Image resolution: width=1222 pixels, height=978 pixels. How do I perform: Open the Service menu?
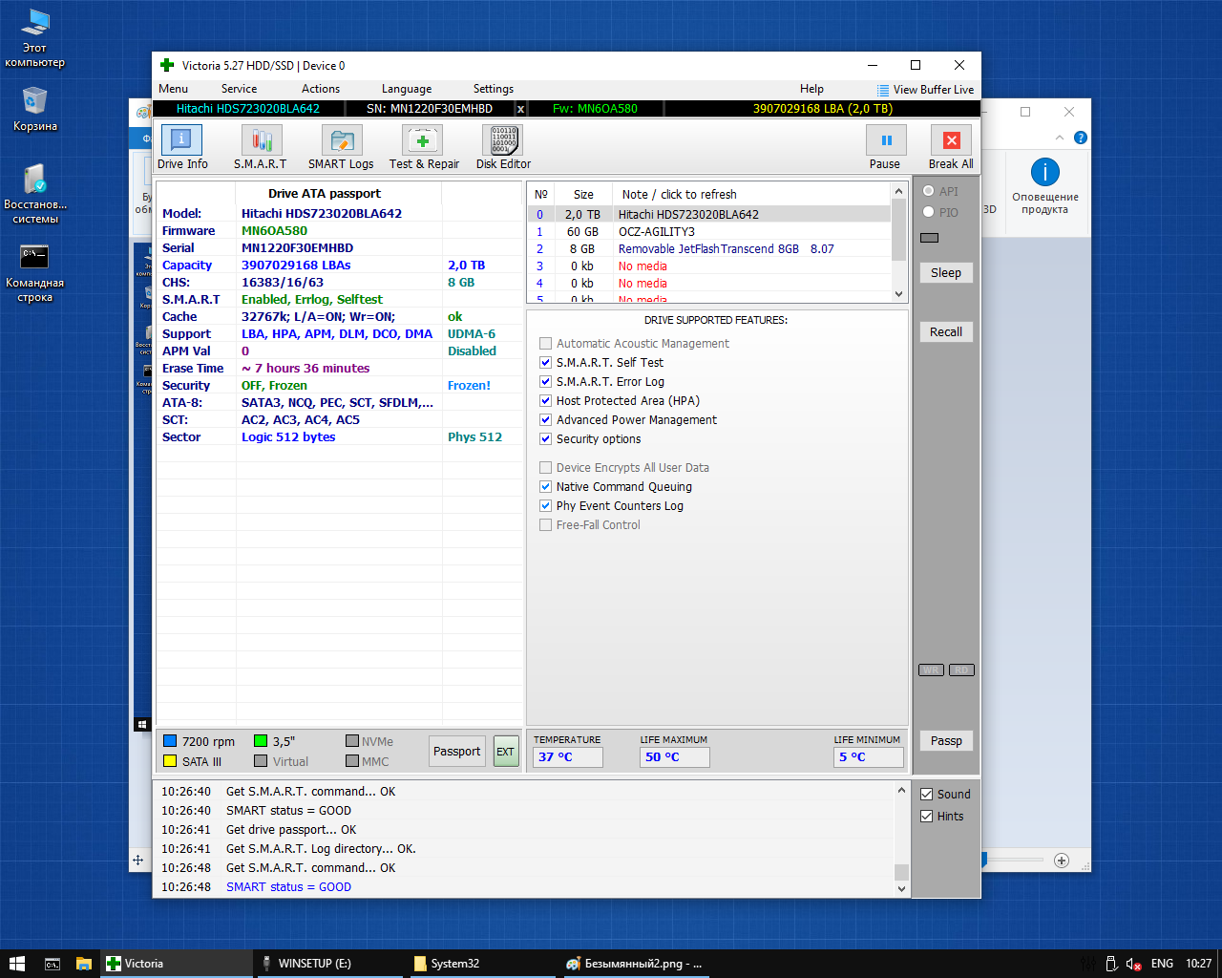239,89
